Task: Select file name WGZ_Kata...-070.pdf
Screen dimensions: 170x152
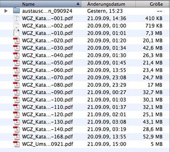Action: (x=47, y=77)
